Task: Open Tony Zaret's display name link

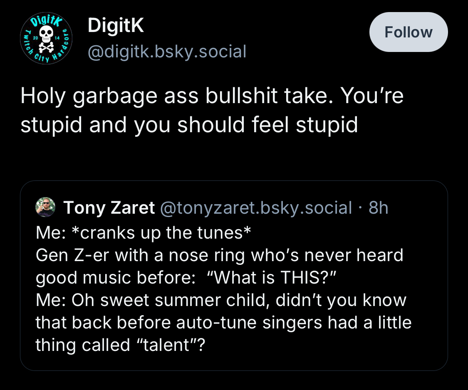Action: pyautogui.click(x=109, y=207)
